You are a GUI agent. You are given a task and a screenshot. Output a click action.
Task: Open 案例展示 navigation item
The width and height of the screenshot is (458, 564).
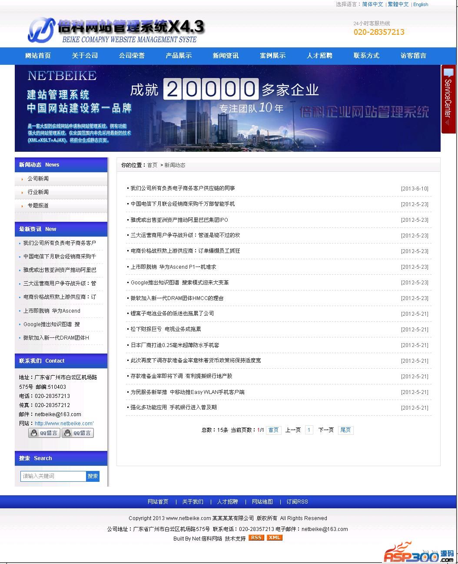point(272,56)
